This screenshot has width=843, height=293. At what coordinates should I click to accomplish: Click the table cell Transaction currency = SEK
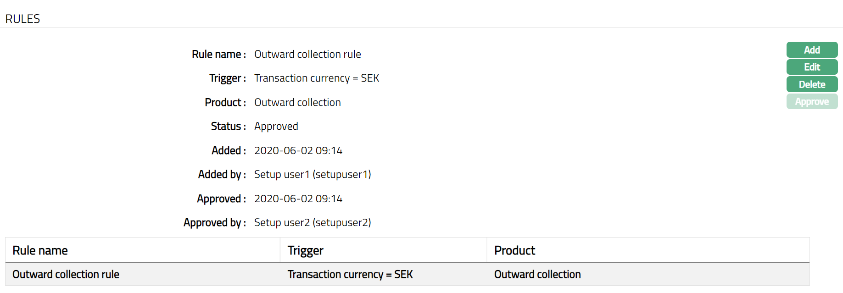(x=350, y=274)
